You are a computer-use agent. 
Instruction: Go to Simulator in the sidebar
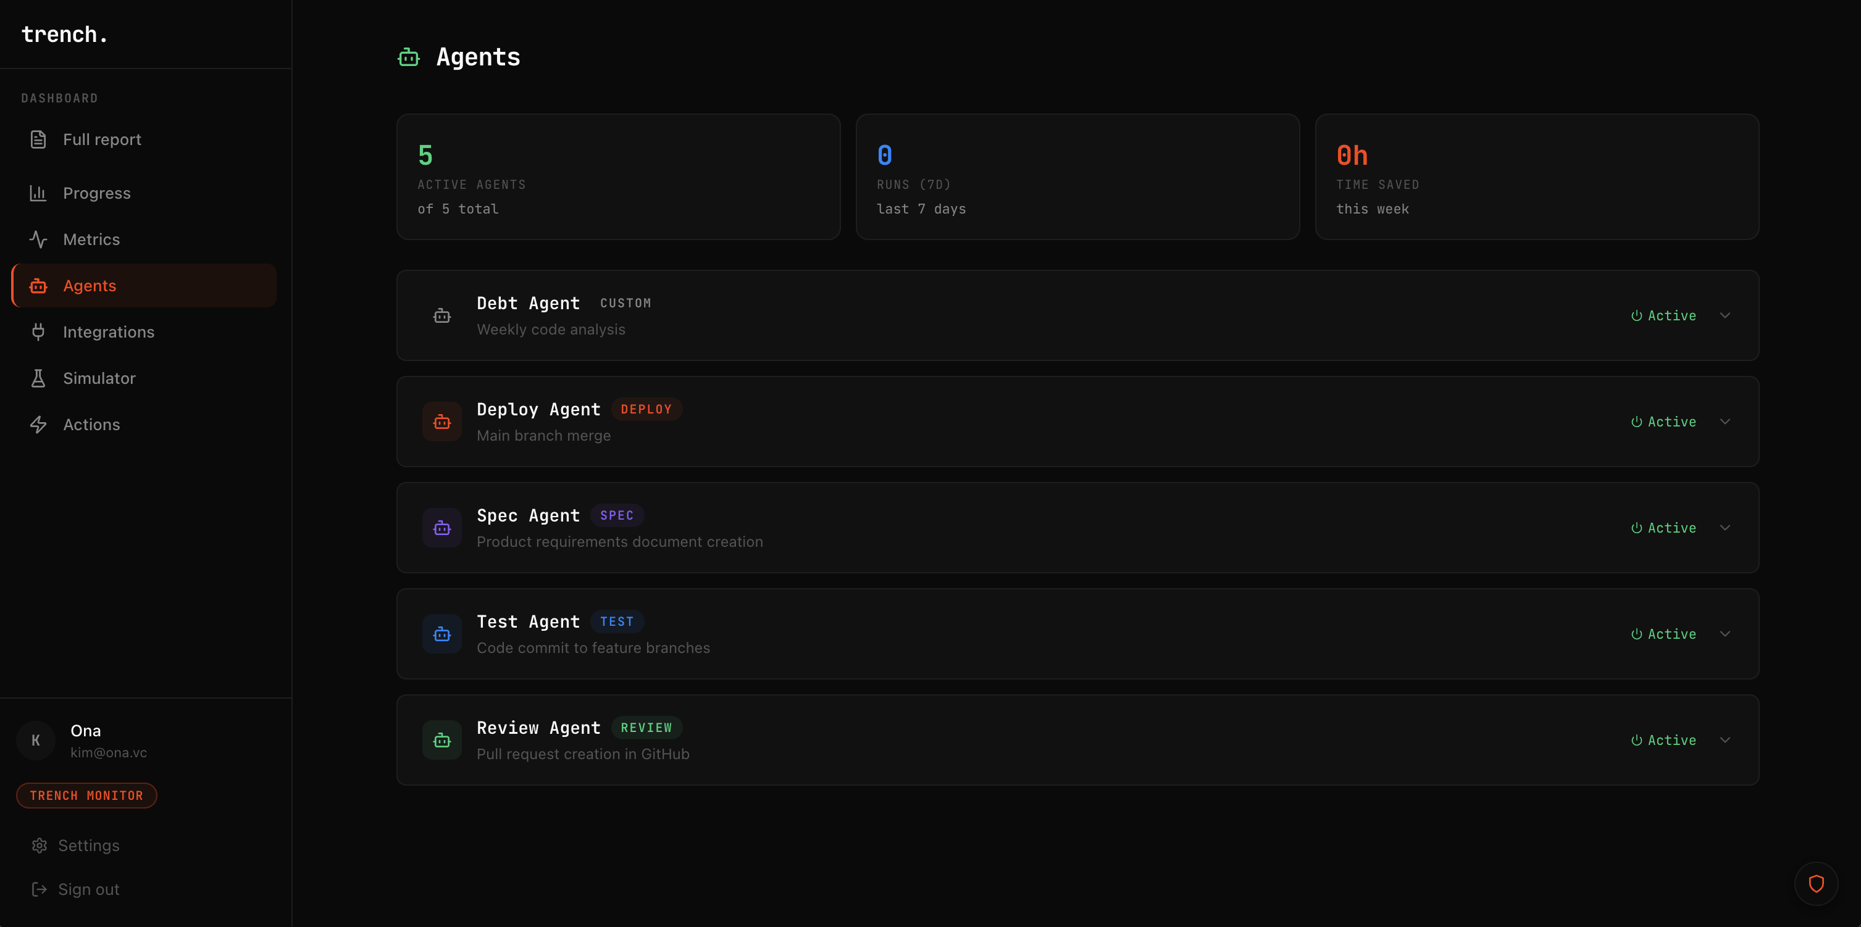click(99, 378)
